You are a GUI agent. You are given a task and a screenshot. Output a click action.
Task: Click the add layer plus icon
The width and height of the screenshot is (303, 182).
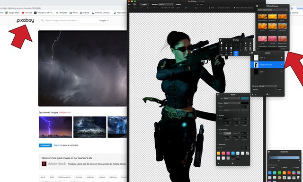(x=253, y=94)
